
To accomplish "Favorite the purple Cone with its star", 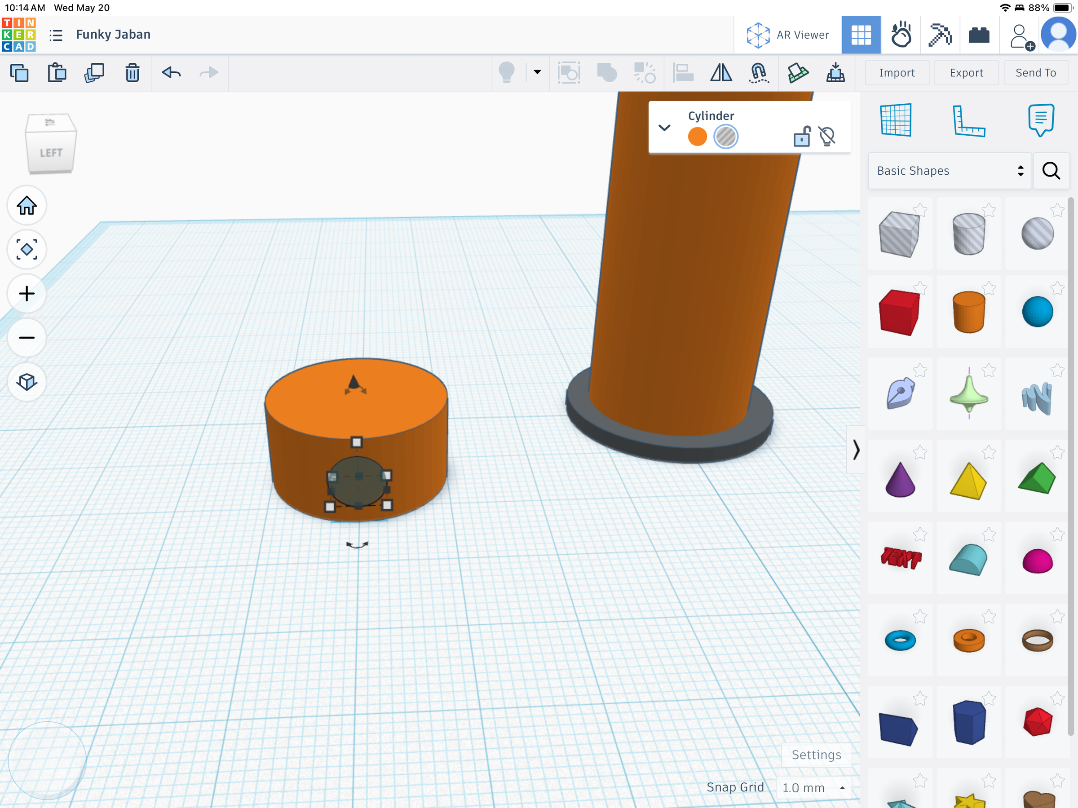I will click(920, 453).
